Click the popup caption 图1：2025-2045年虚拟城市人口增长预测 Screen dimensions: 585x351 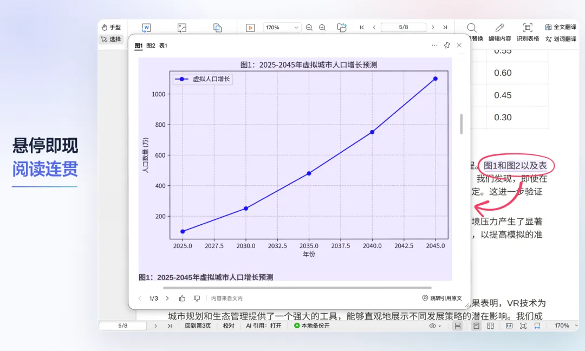coord(206,277)
